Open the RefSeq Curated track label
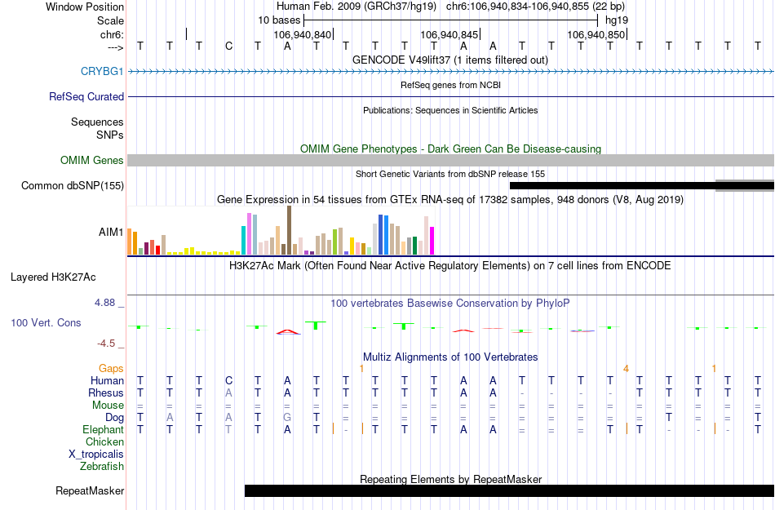Viewport: 775px width, 510px height. click(x=86, y=96)
